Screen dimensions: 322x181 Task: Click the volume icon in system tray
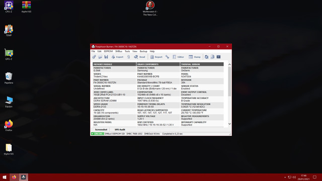click(x=294, y=177)
